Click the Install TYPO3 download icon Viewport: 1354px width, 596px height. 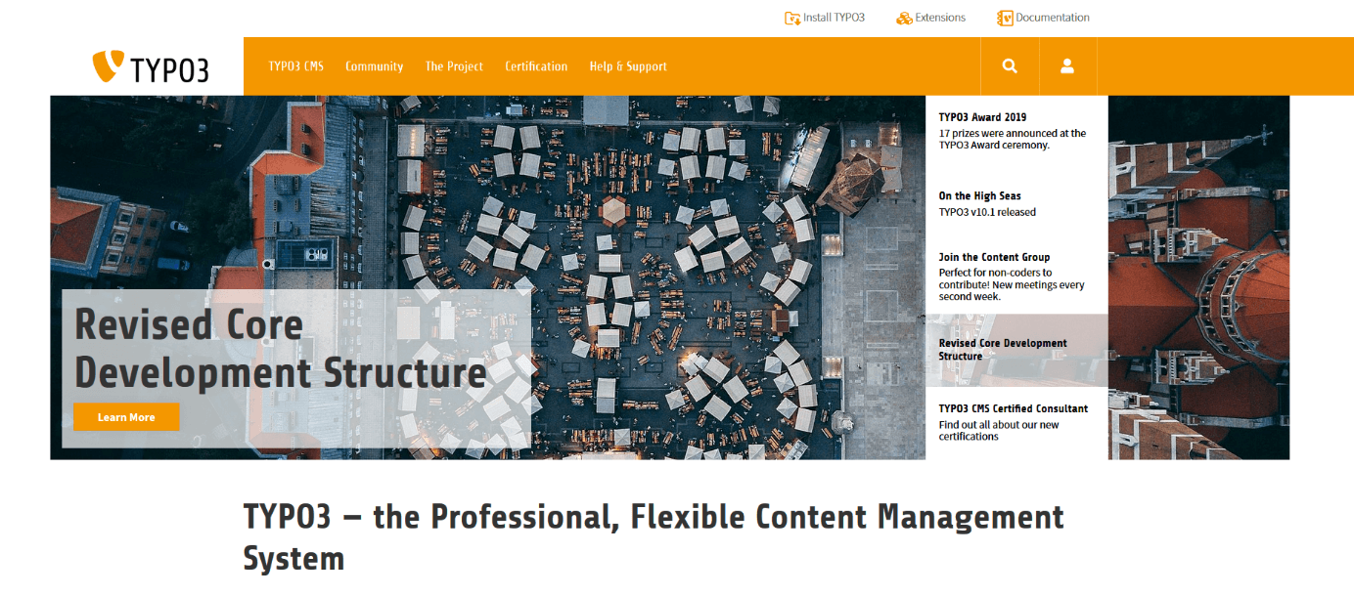tap(791, 17)
